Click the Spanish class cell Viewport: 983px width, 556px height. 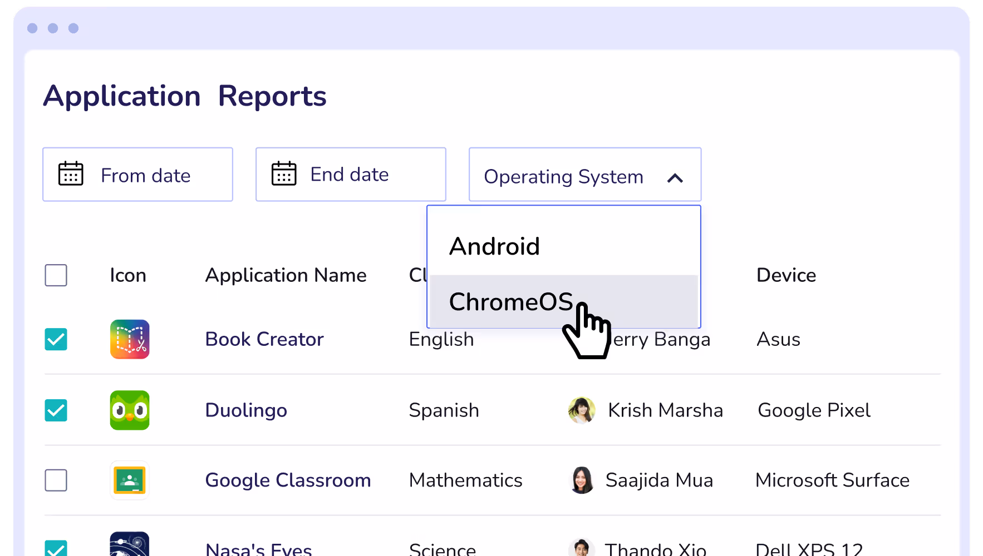click(x=444, y=410)
